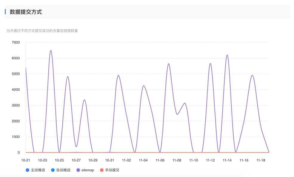Toggle the sitemap series via its label

pyautogui.click(x=87, y=170)
